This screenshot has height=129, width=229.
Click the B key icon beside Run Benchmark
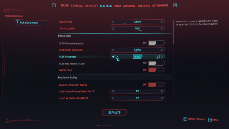coord(18,23)
